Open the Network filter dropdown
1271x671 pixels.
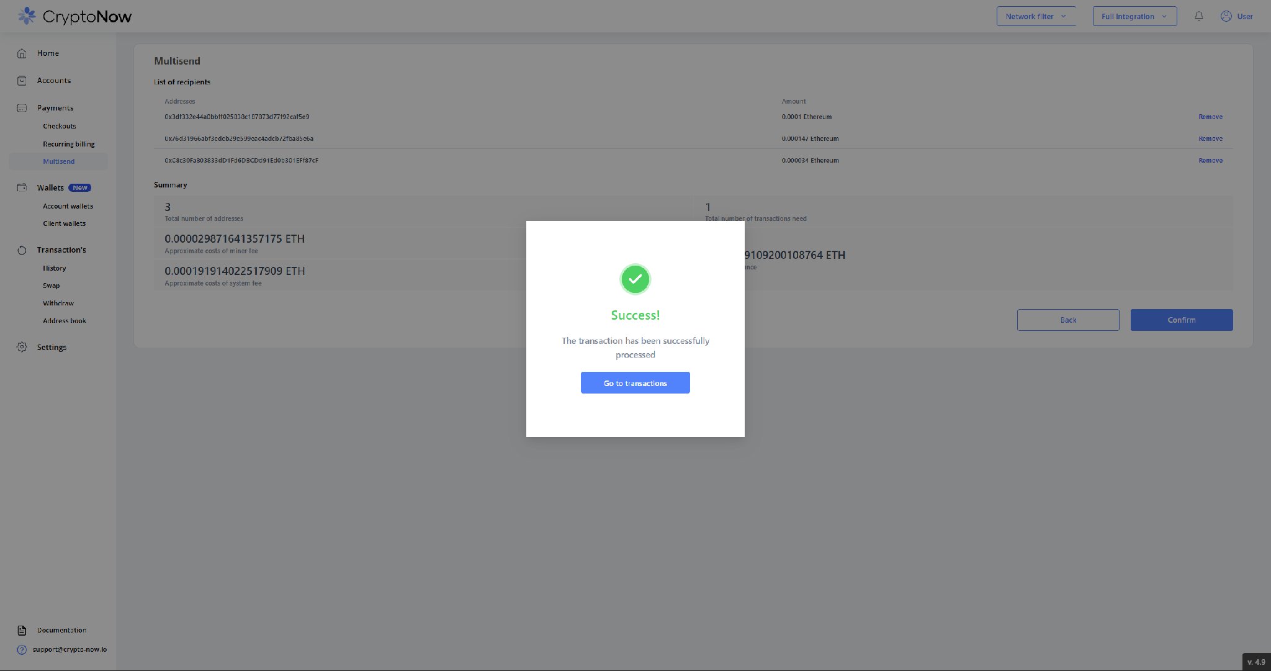[1036, 16]
